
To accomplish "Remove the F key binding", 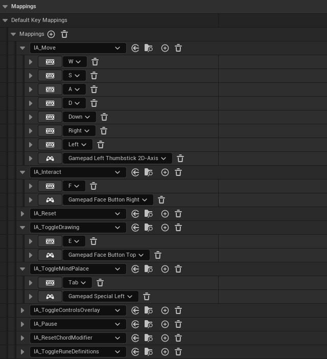I will pos(94,186).
